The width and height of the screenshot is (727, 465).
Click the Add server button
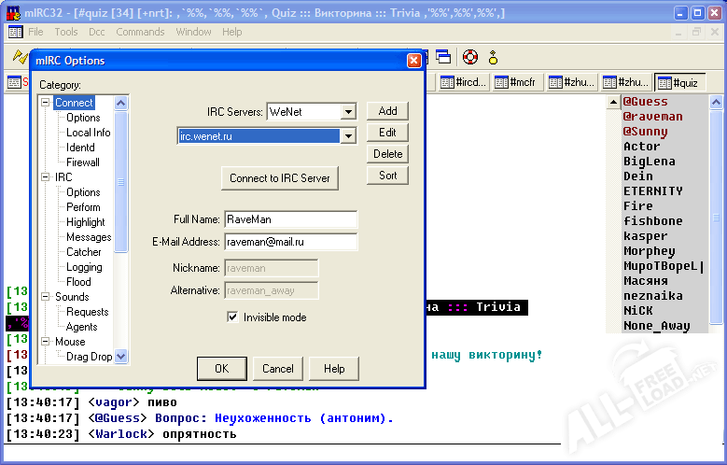tap(387, 111)
